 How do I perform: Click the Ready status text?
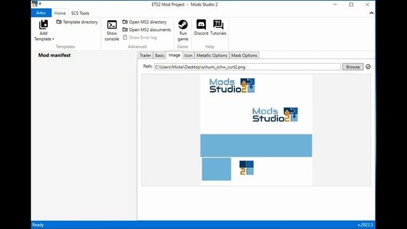click(38, 225)
